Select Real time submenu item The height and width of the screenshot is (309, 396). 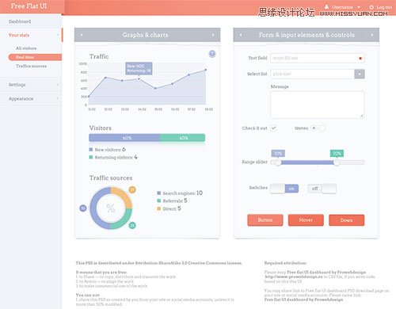pyautogui.click(x=35, y=57)
